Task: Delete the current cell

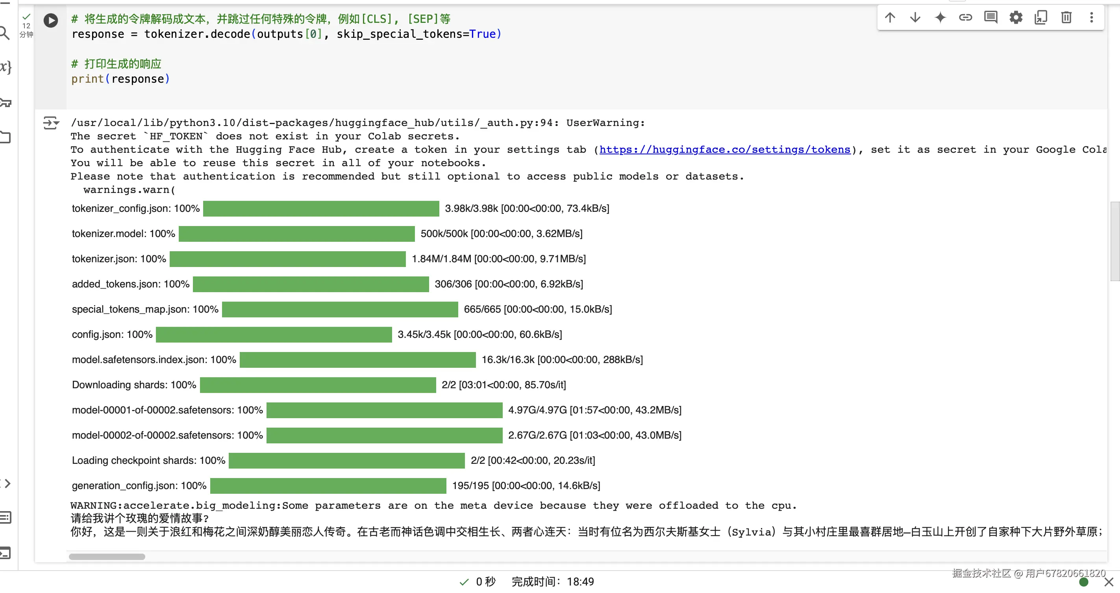Action: [1066, 17]
